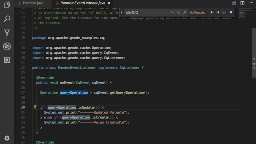
Task: Open the Debug view in activity bar
Action: 7,46
